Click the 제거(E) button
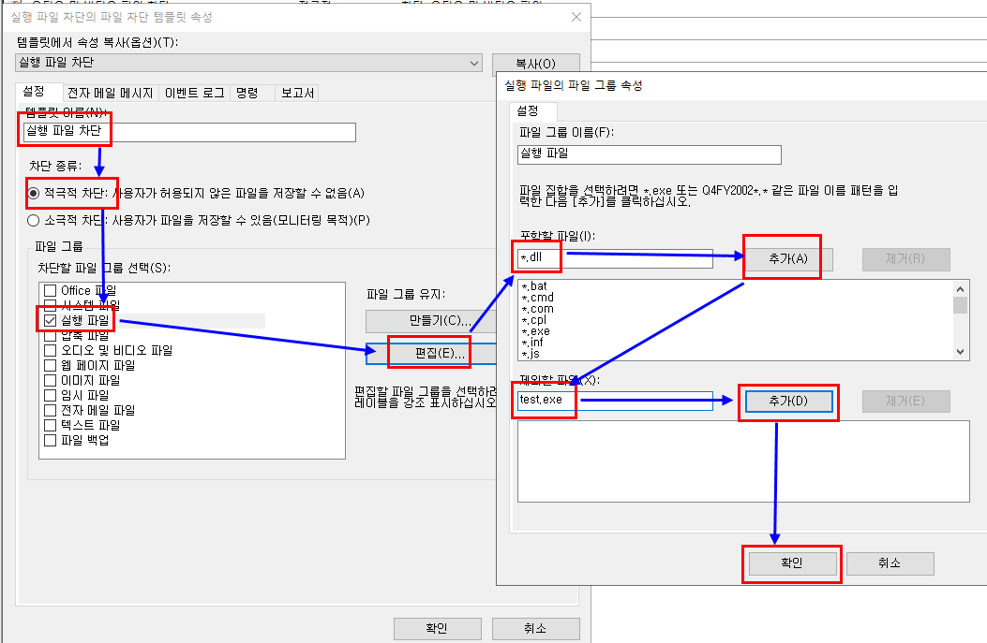This screenshot has height=643, width=987. click(x=905, y=401)
